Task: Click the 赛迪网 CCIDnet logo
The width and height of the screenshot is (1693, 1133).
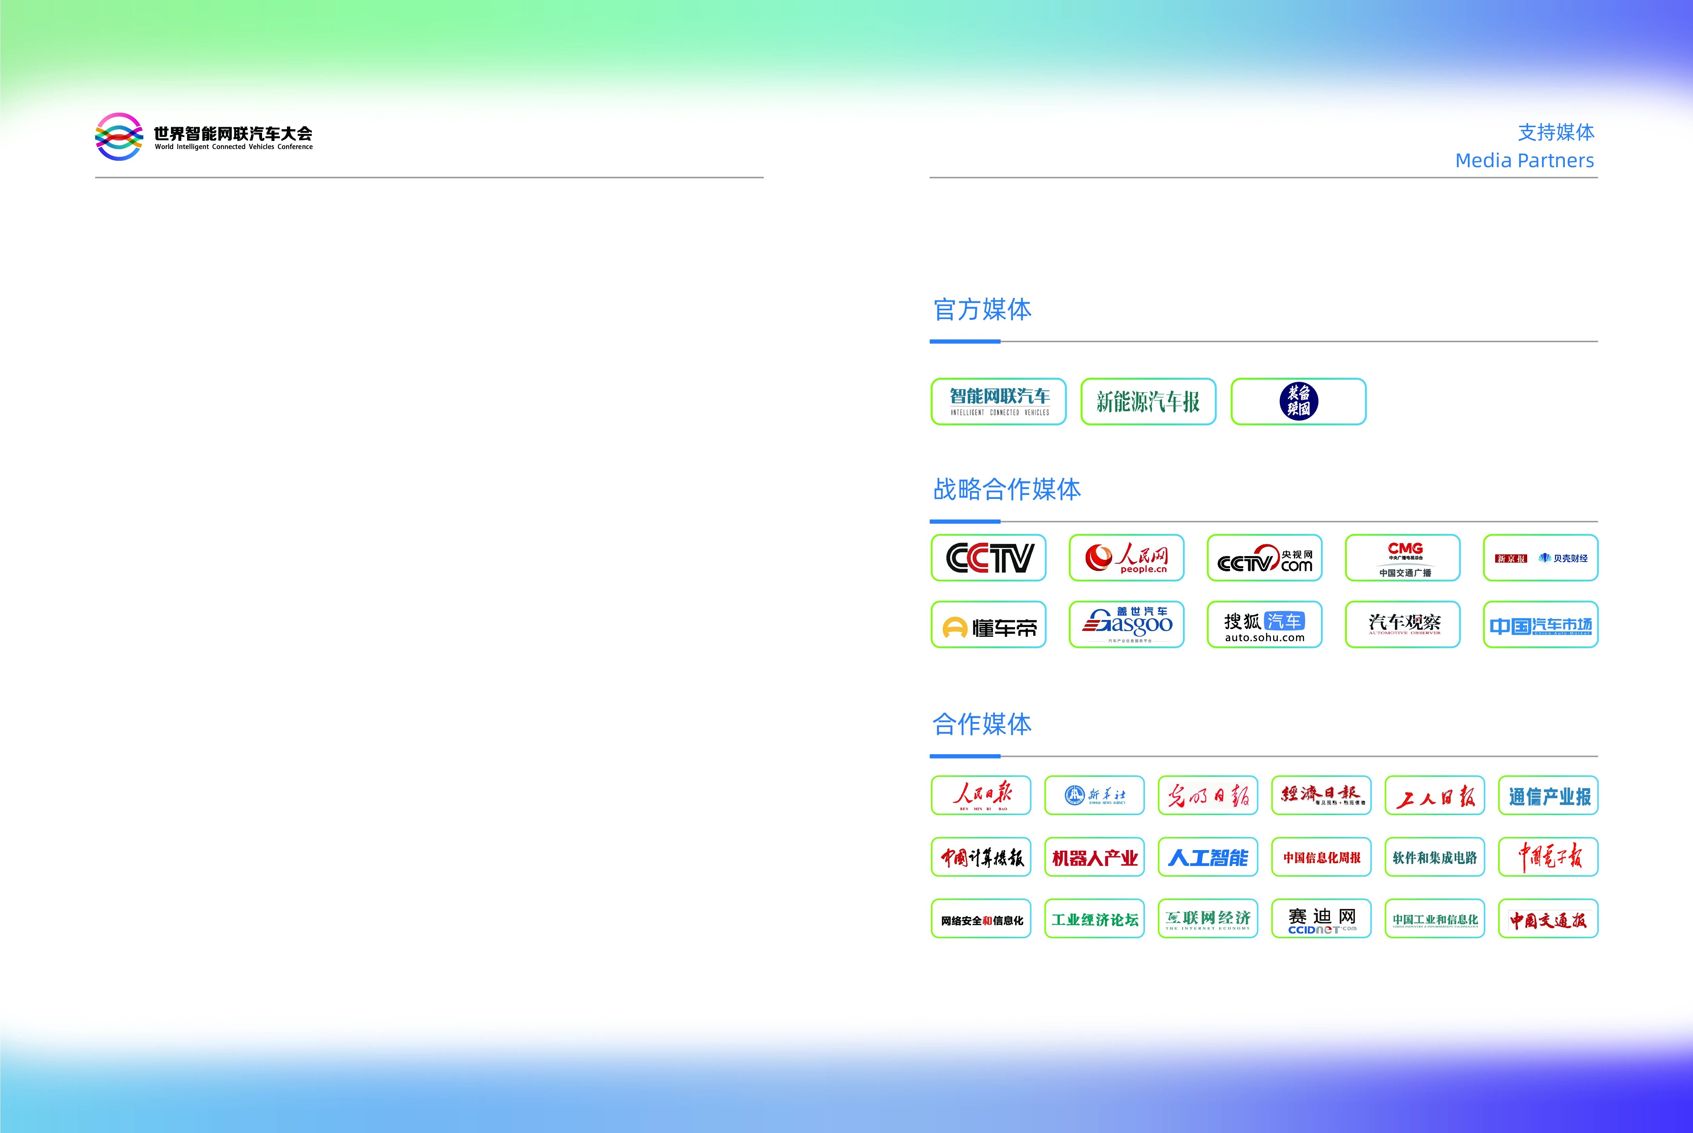Action: [1321, 918]
